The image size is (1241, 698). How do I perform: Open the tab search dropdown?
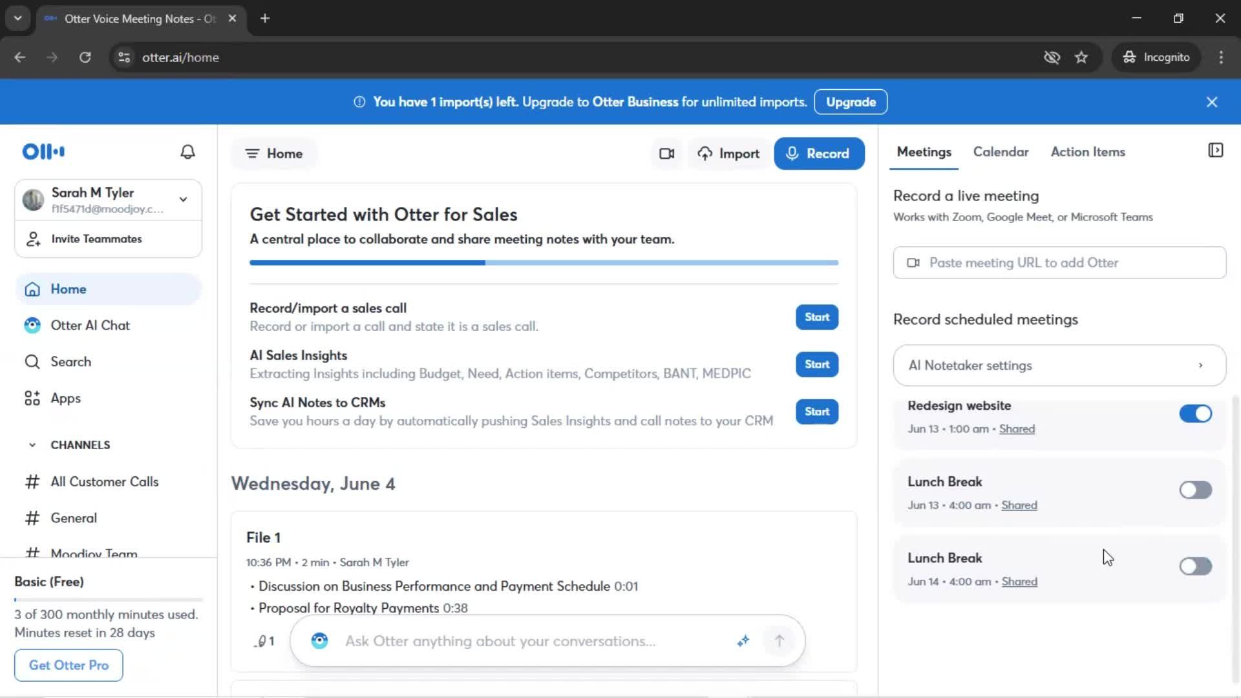17,18
